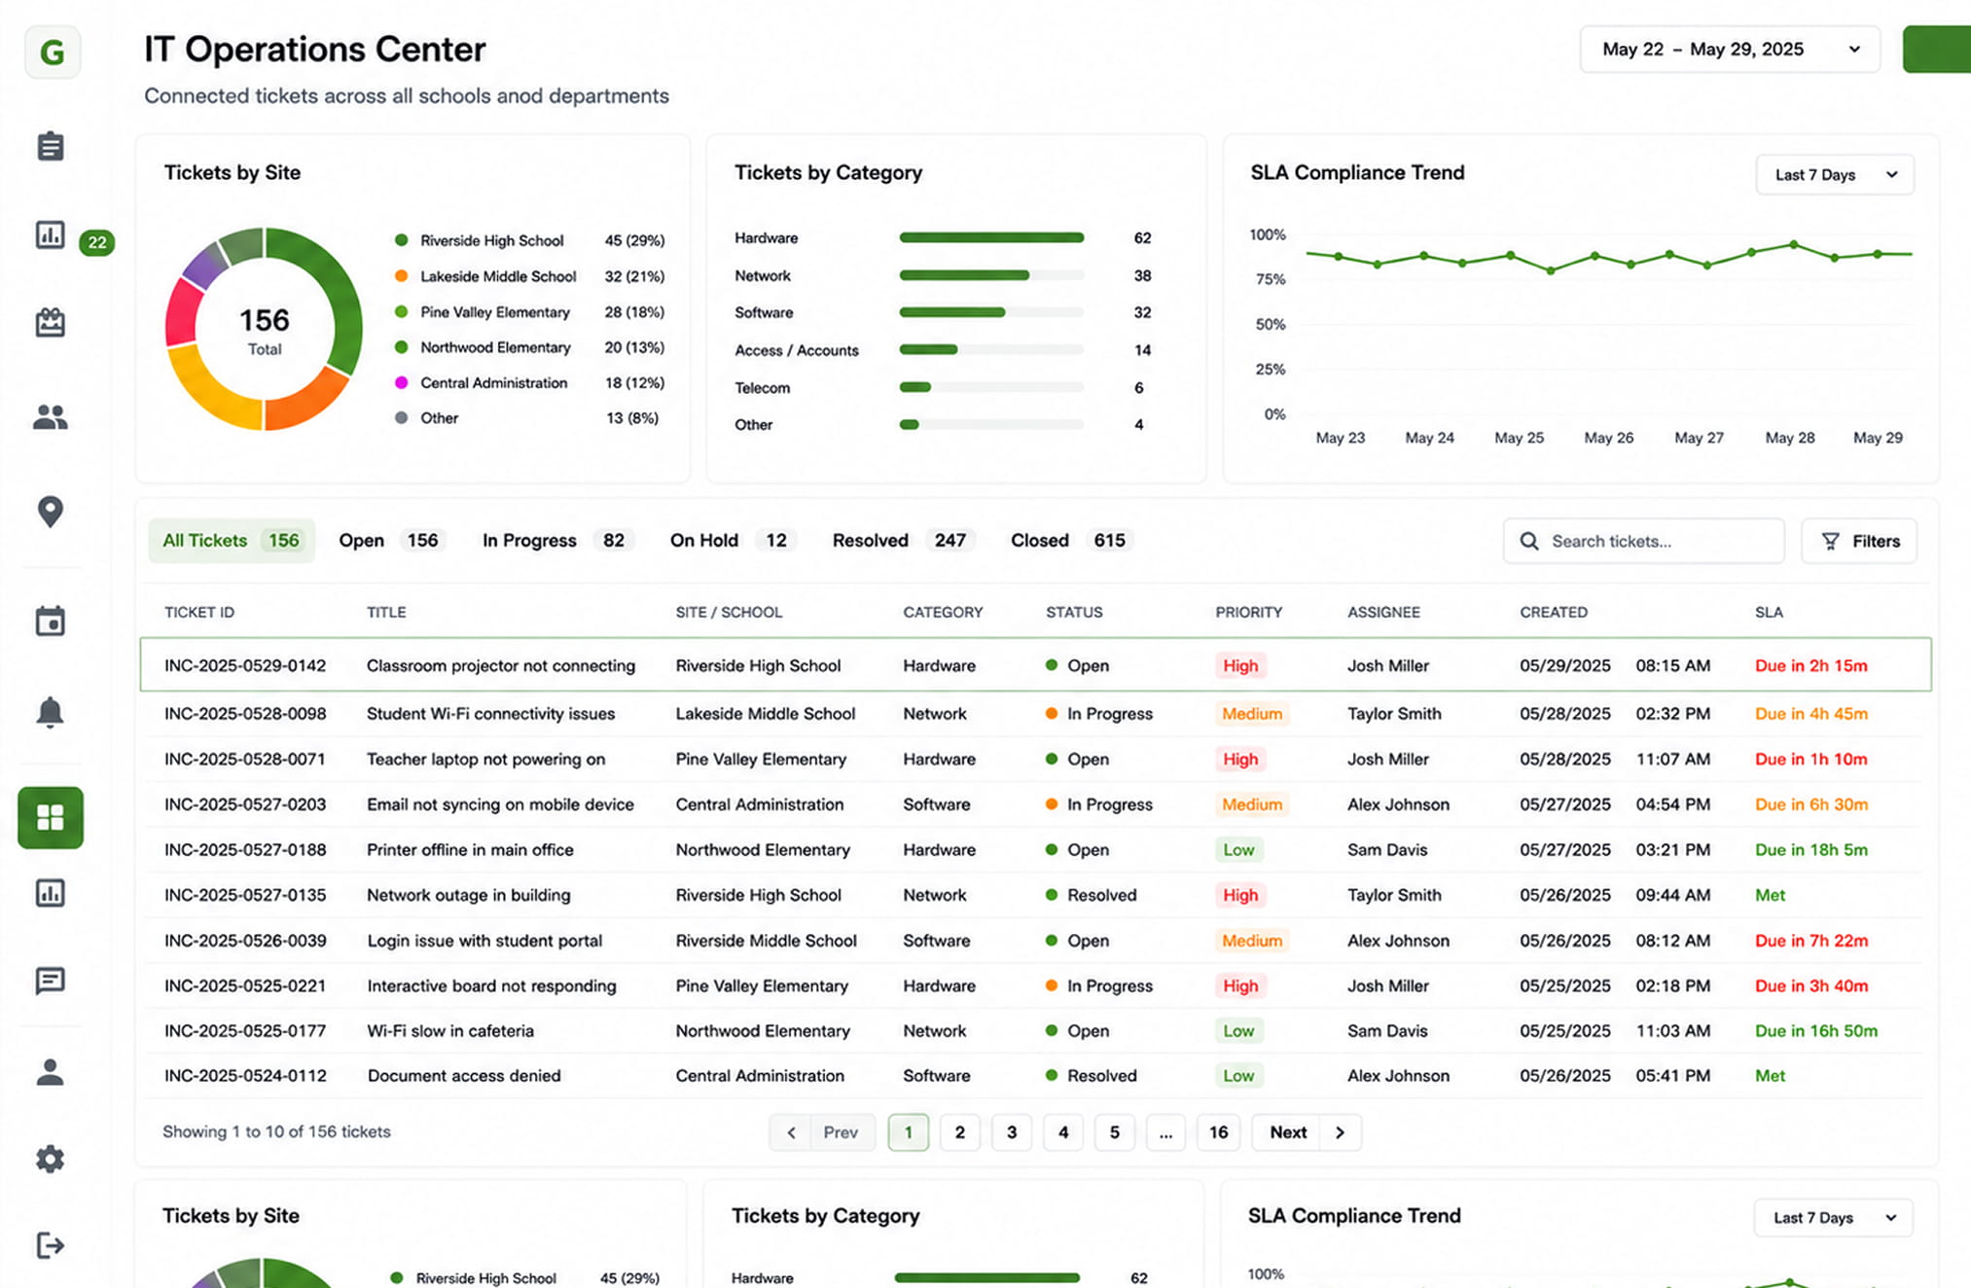Click the logout arrow sidebar icon
The height and width of the screenshot is (1288, 1971).
(51, 1245)
